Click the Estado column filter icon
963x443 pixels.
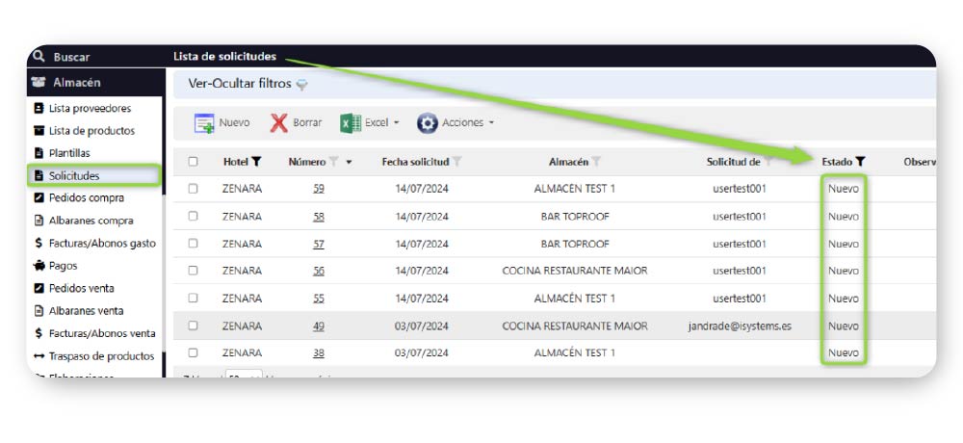860,162
